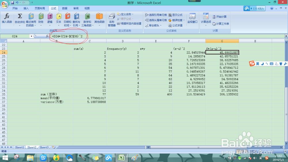Click the Save icon in quick access toolbar

[12, 3]
